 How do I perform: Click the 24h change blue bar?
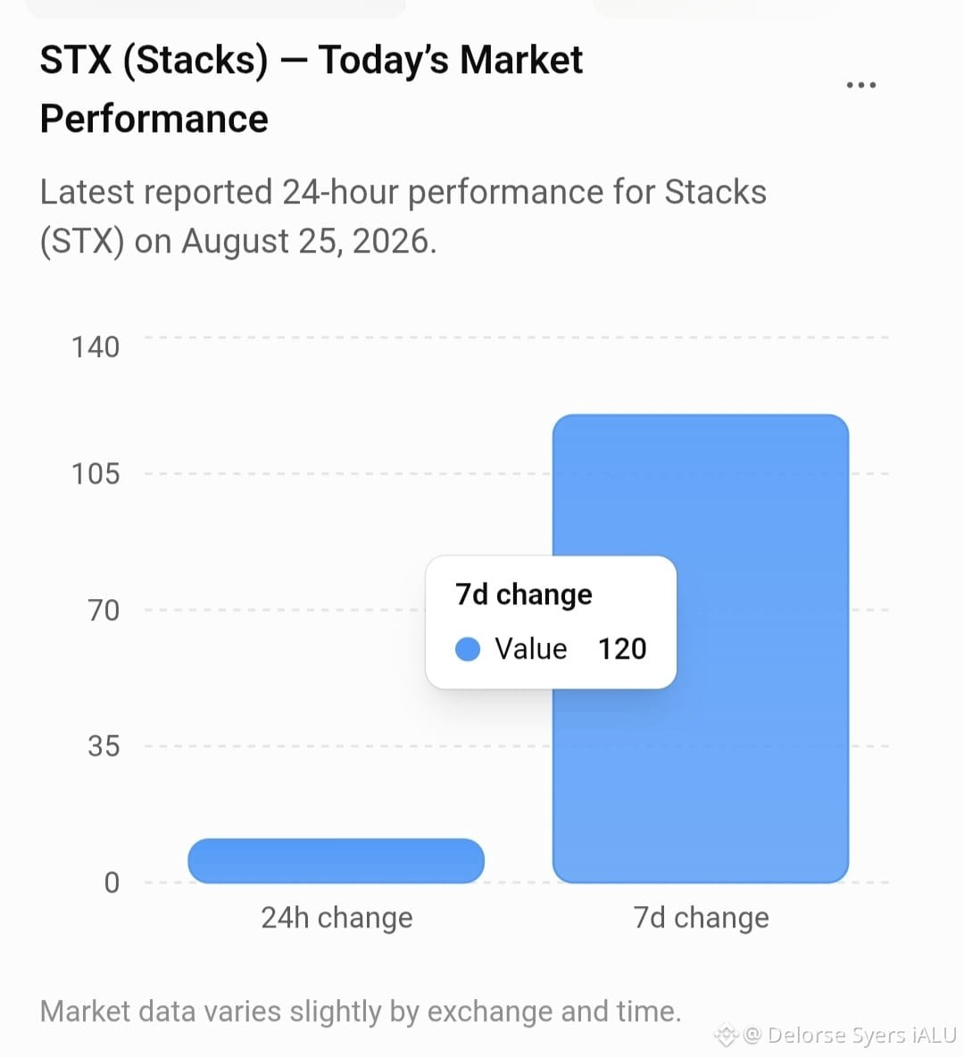click(336, 861)
